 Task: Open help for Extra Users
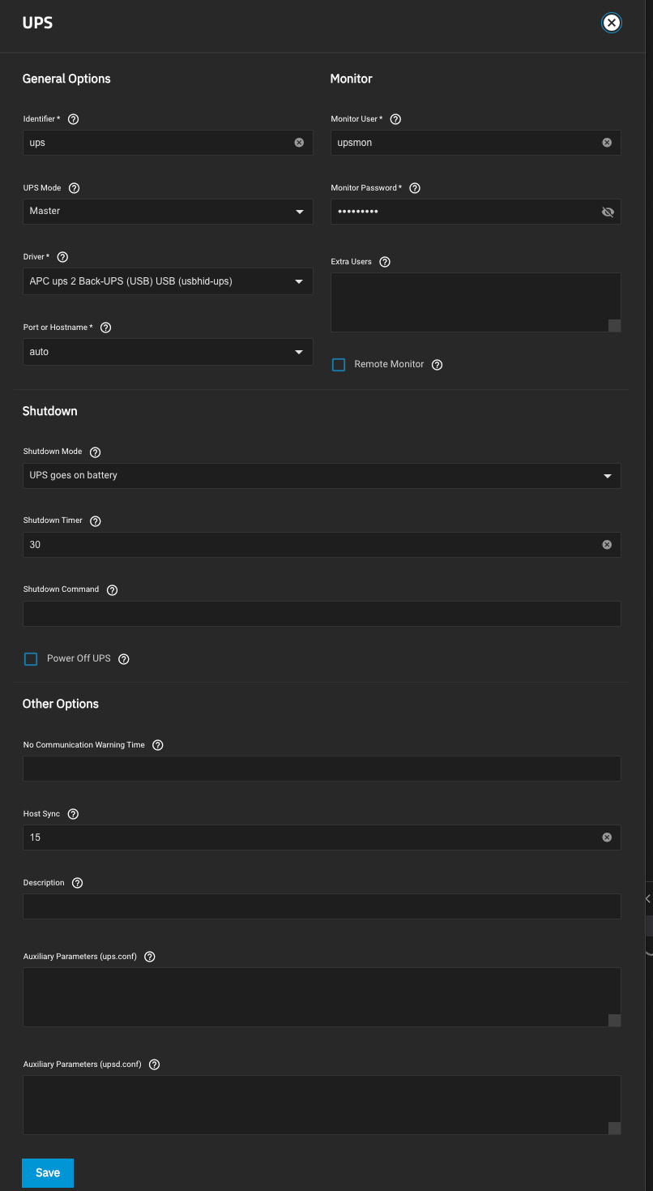[x=385, y=262]
